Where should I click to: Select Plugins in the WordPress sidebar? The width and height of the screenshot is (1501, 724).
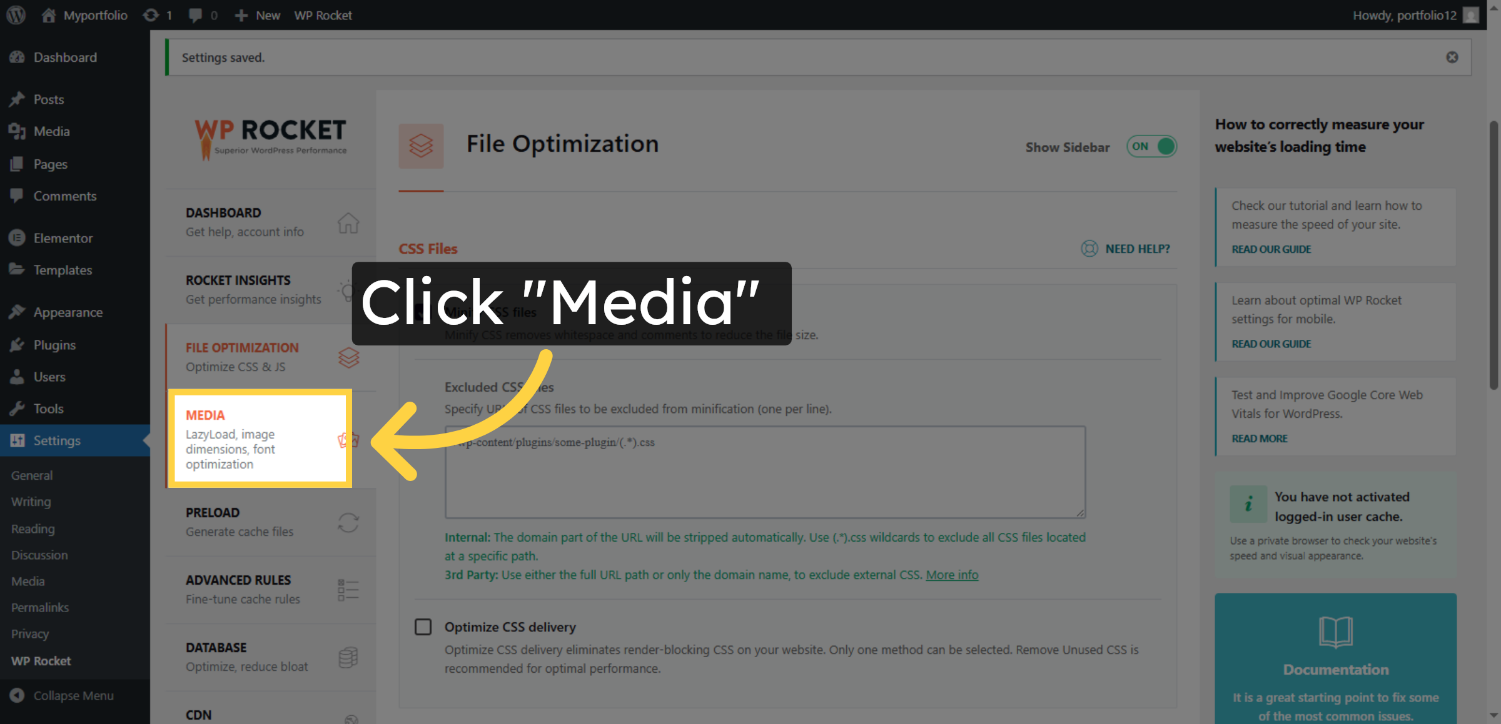click(x=54, y=344)
